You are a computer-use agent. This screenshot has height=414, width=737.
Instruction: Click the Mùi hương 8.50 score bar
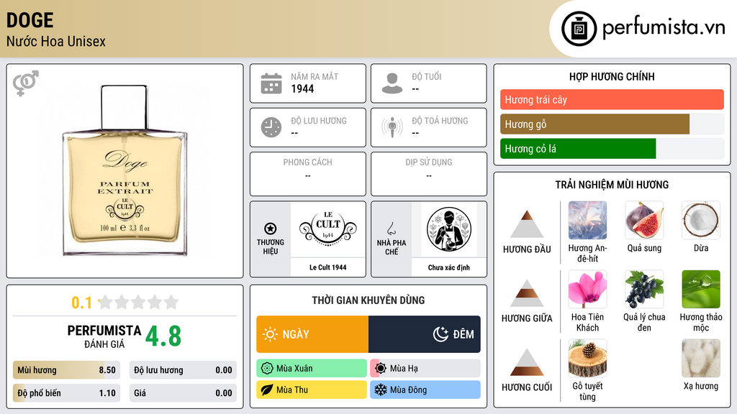(67, 370)
